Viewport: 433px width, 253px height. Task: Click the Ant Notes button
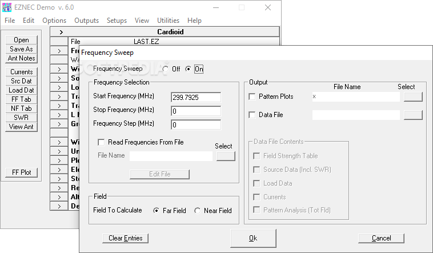[21, 58]
